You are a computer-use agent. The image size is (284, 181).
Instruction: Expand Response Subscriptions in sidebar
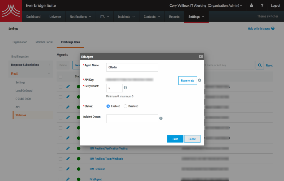click(31, 65)
